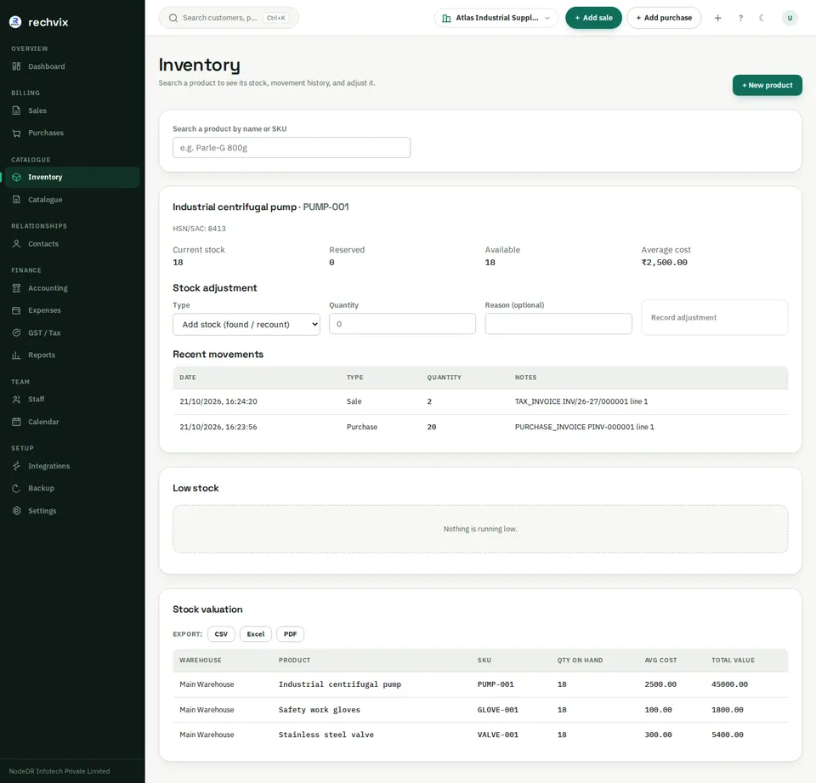Click the 'NodeDR Infotech Private Limited' footer text
816x783 pixels.
tap(59, 771)
